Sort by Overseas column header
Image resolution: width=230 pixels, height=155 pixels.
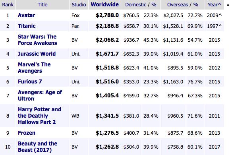pyautogui.click(x=178, y=4)
